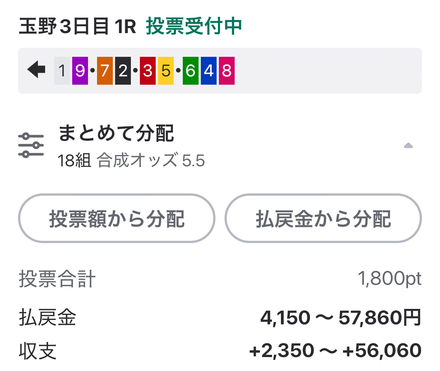
Task: Click the back arrow icon
Action: (x=36, y=70)
